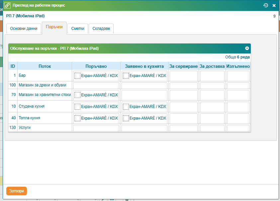This screenshot has width=280, height=201.
Task: Click the history restore icon in header
Action: 265,5
